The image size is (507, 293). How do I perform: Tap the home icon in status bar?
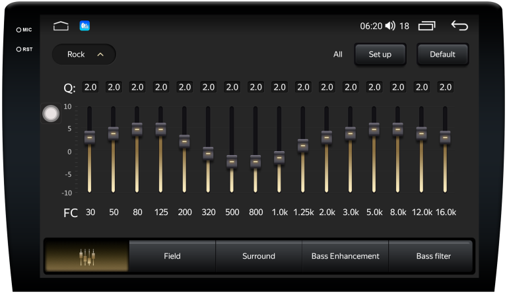(x=61, y=26)
